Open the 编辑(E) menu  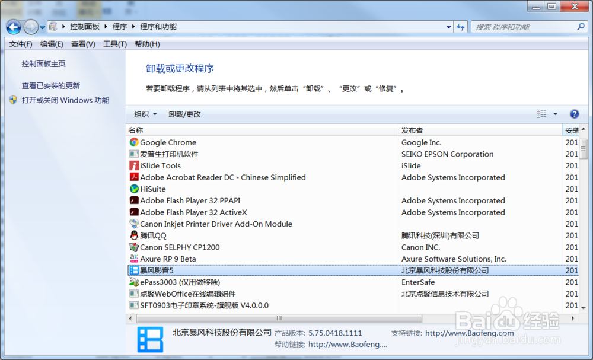click(x=52, y=44)
